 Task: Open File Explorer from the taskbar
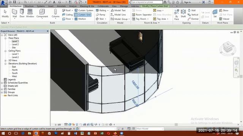click(x=30, y=133)
